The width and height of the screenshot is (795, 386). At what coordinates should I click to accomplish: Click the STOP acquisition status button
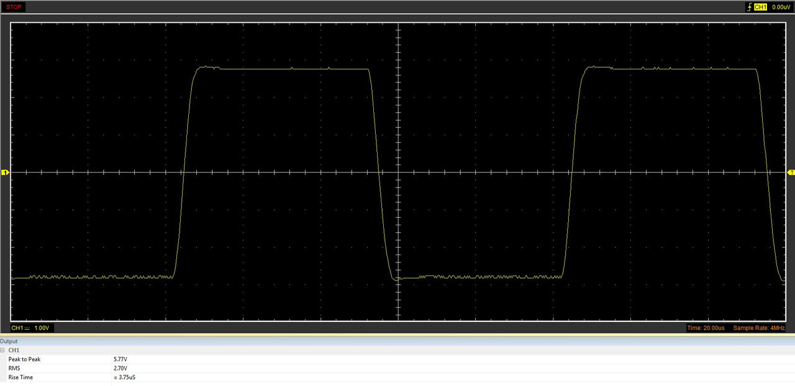click(x=14, y=7)
